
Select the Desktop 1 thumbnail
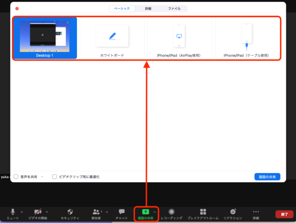[45, 38]
